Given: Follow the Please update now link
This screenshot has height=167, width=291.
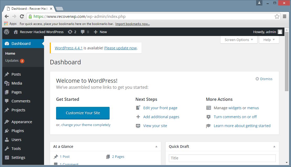Looking at the screenshot, I should click(x=120, y=48).
